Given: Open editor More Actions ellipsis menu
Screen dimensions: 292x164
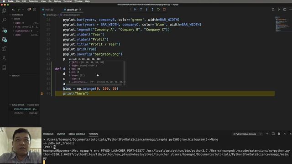Looking at the screenshot, I should click(290, 10).
